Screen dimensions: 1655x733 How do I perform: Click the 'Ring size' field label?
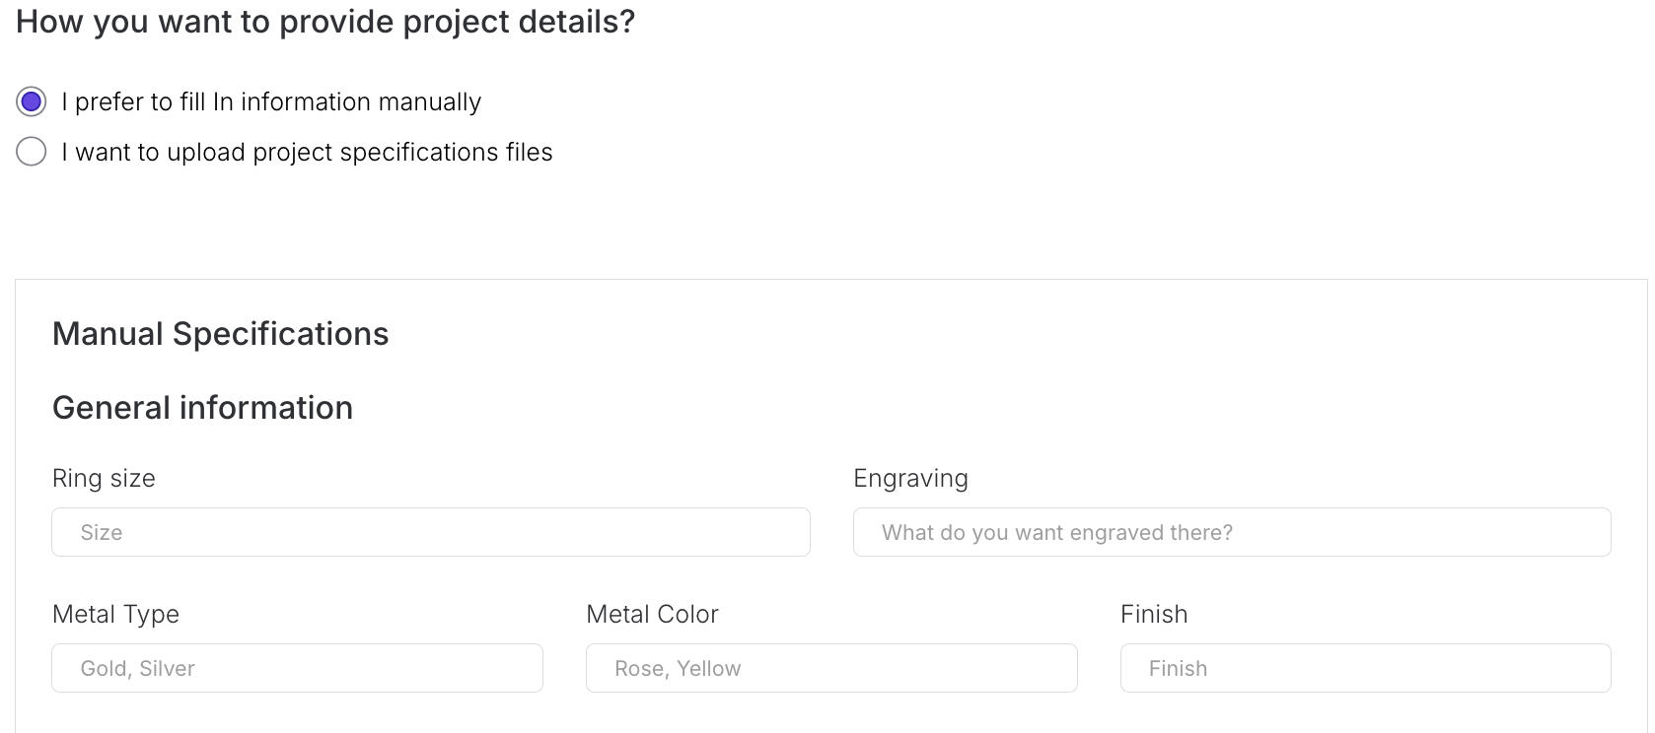104,478
